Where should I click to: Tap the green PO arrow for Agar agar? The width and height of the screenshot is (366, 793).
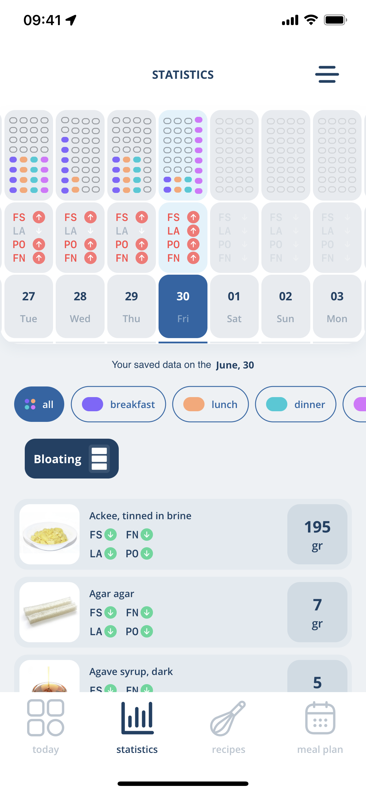(x=147, y=631)
